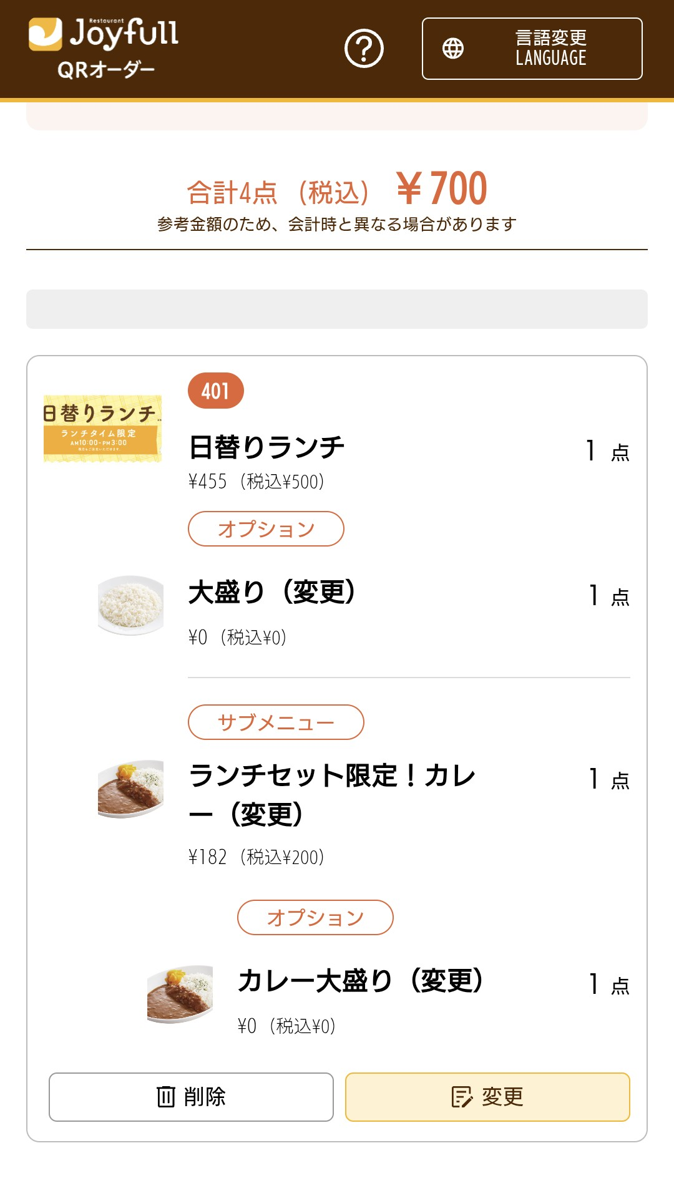Click the trash can delete icon
The width and height of the screenshot is (674, 1196).
tap(166, 1096)
